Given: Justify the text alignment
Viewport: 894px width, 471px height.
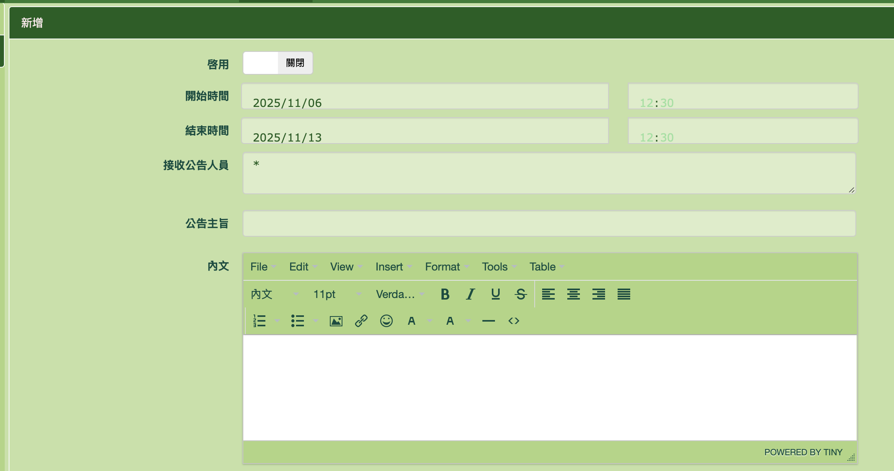Looking at the screenshot, I should (x=624, y=294).
